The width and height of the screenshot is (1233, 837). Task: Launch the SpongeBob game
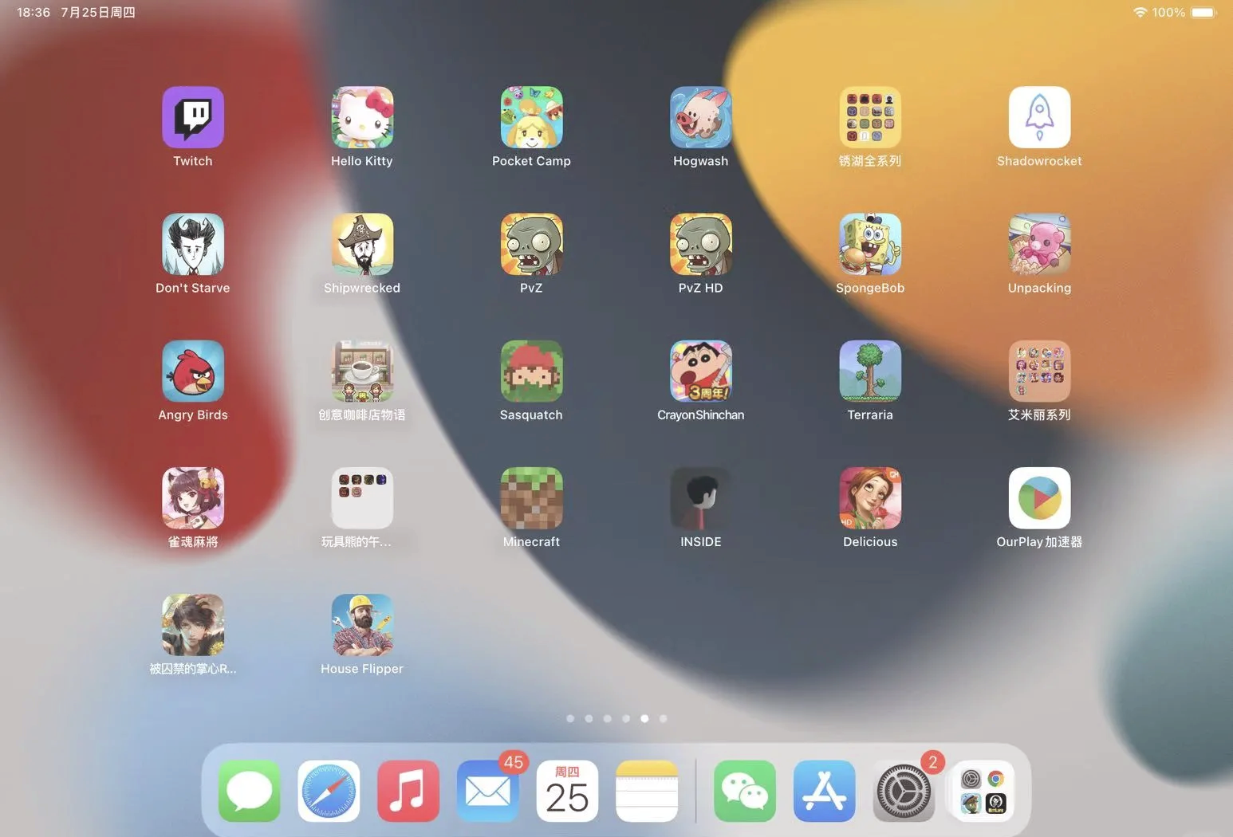pyautogui.click(x=870, y=244)
